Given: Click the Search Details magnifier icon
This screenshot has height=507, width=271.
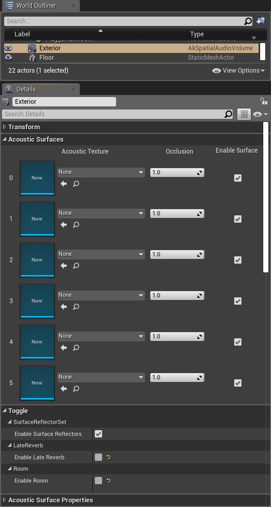Looking at the screenshot, I should point(229,114).
